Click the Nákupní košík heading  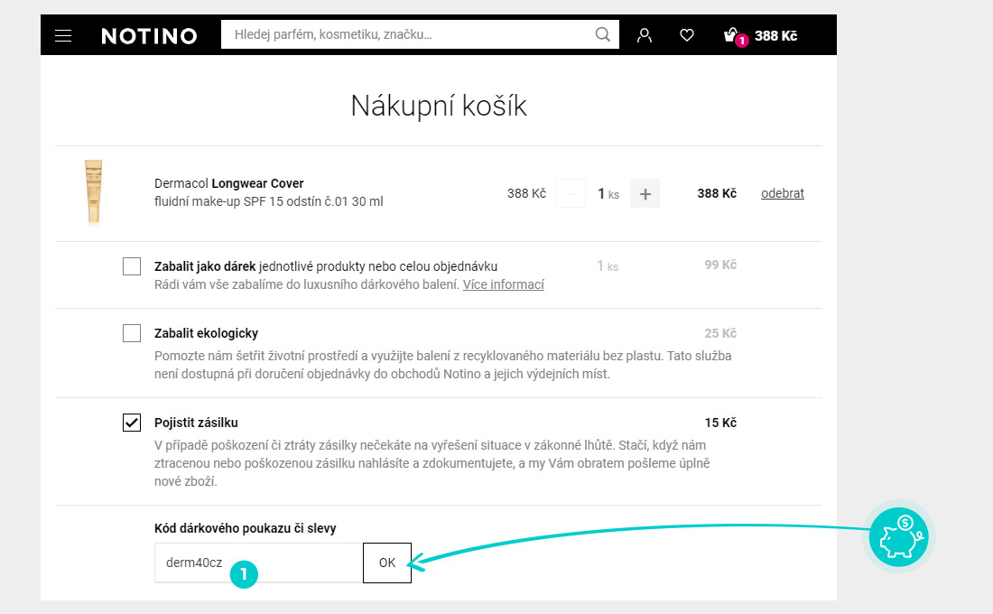pyautogui.click(x=439, y=106)
